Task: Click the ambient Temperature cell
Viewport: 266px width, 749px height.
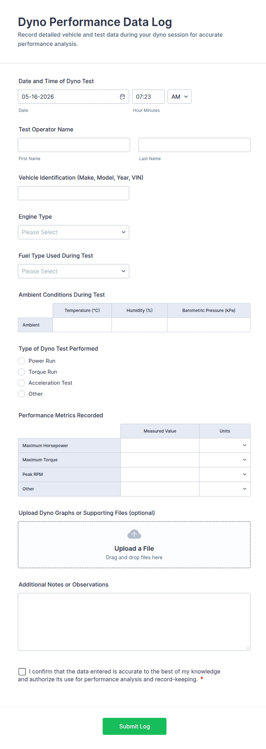Action: click(82, 325)
